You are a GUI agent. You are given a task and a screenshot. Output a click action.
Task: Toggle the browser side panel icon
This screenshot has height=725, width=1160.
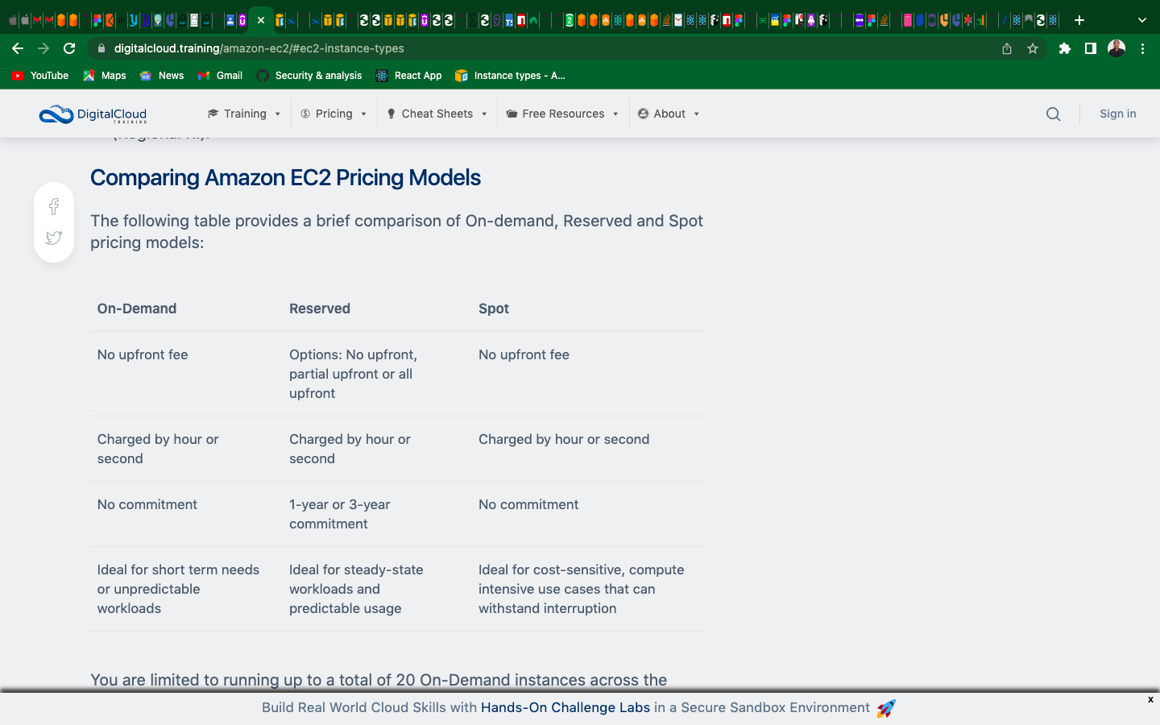[1091, 48]
